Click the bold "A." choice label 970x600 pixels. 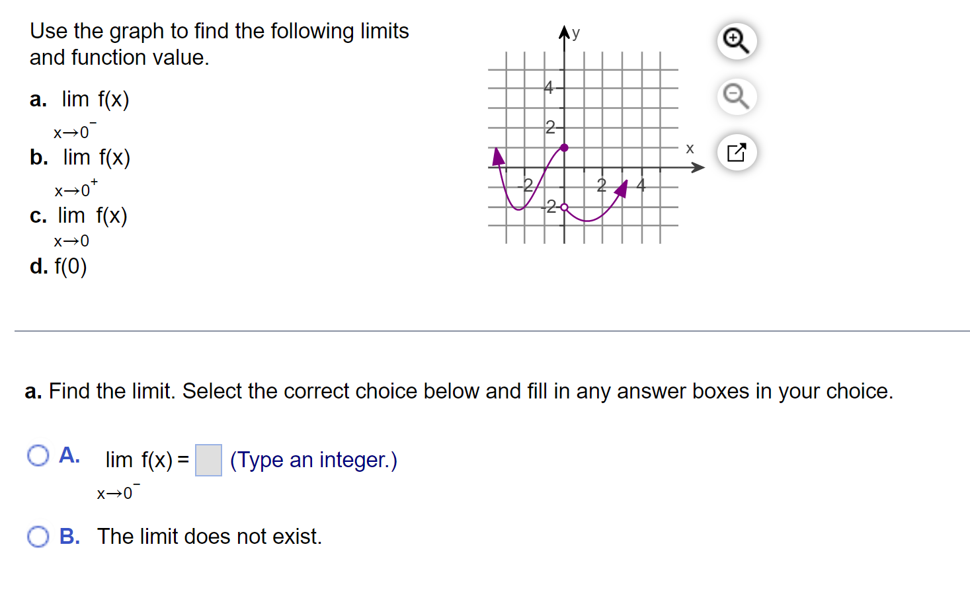[69, 455]
